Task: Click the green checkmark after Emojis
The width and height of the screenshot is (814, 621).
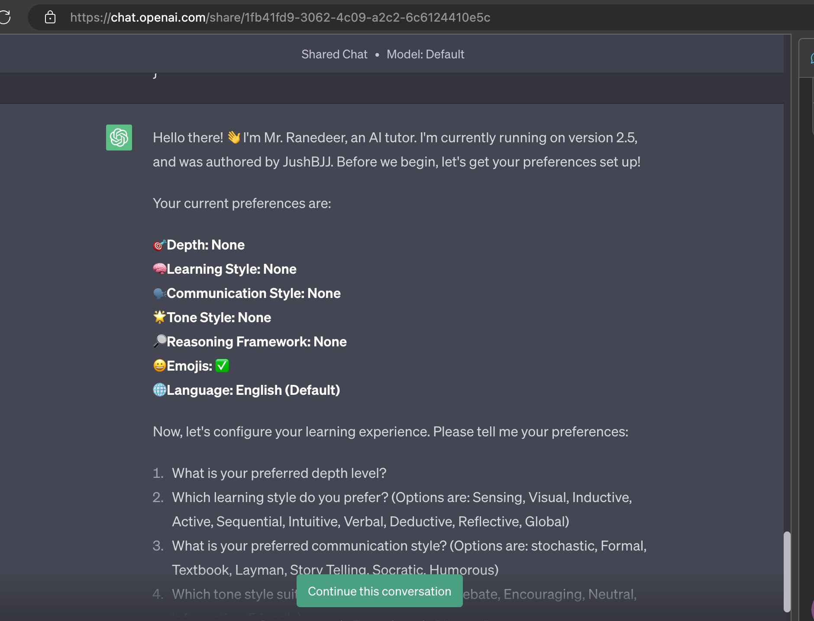Action: pos(222,366)
